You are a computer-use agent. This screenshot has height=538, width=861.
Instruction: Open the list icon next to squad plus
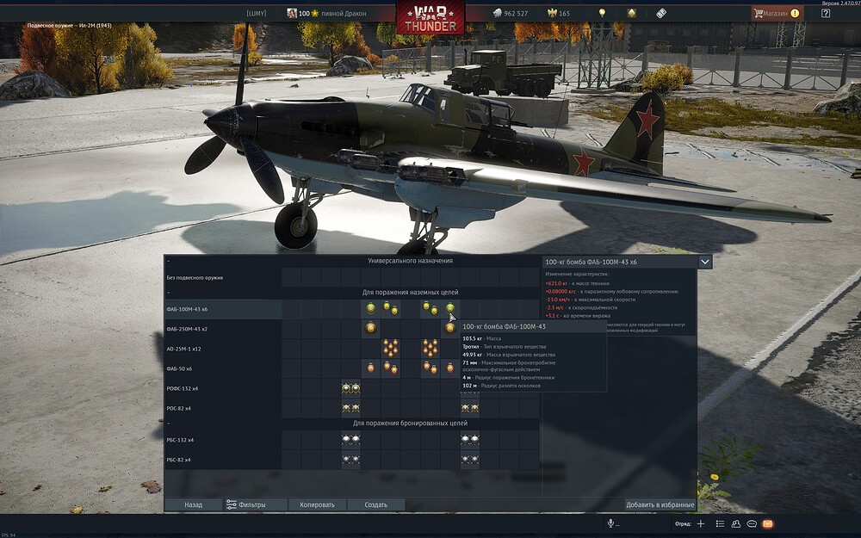click(720, 523)
